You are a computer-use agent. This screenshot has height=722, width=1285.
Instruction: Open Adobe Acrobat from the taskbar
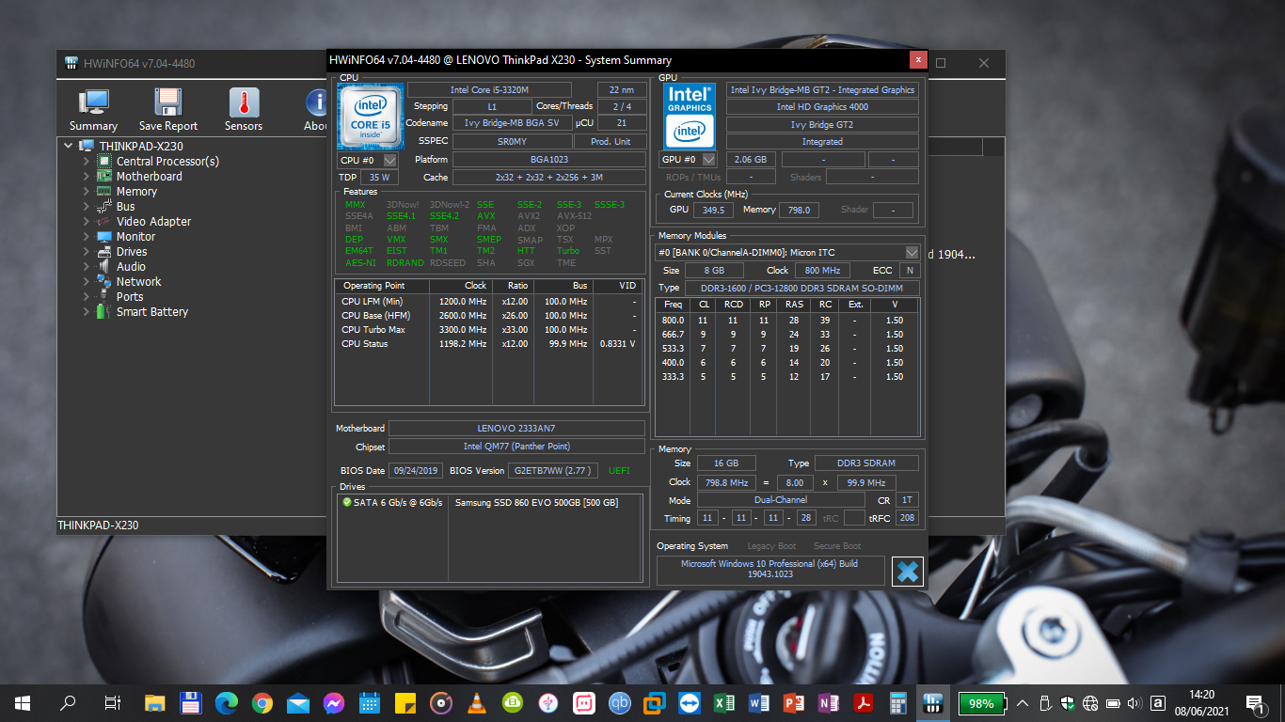(864, 702)
